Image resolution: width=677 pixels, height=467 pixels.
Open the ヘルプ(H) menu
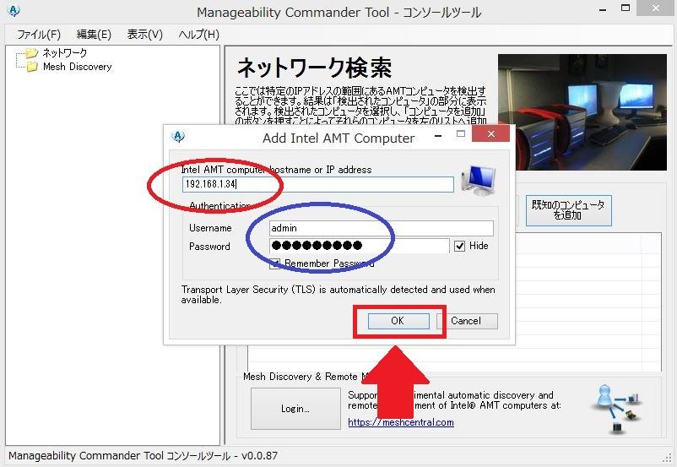click(x=199, y=34)
